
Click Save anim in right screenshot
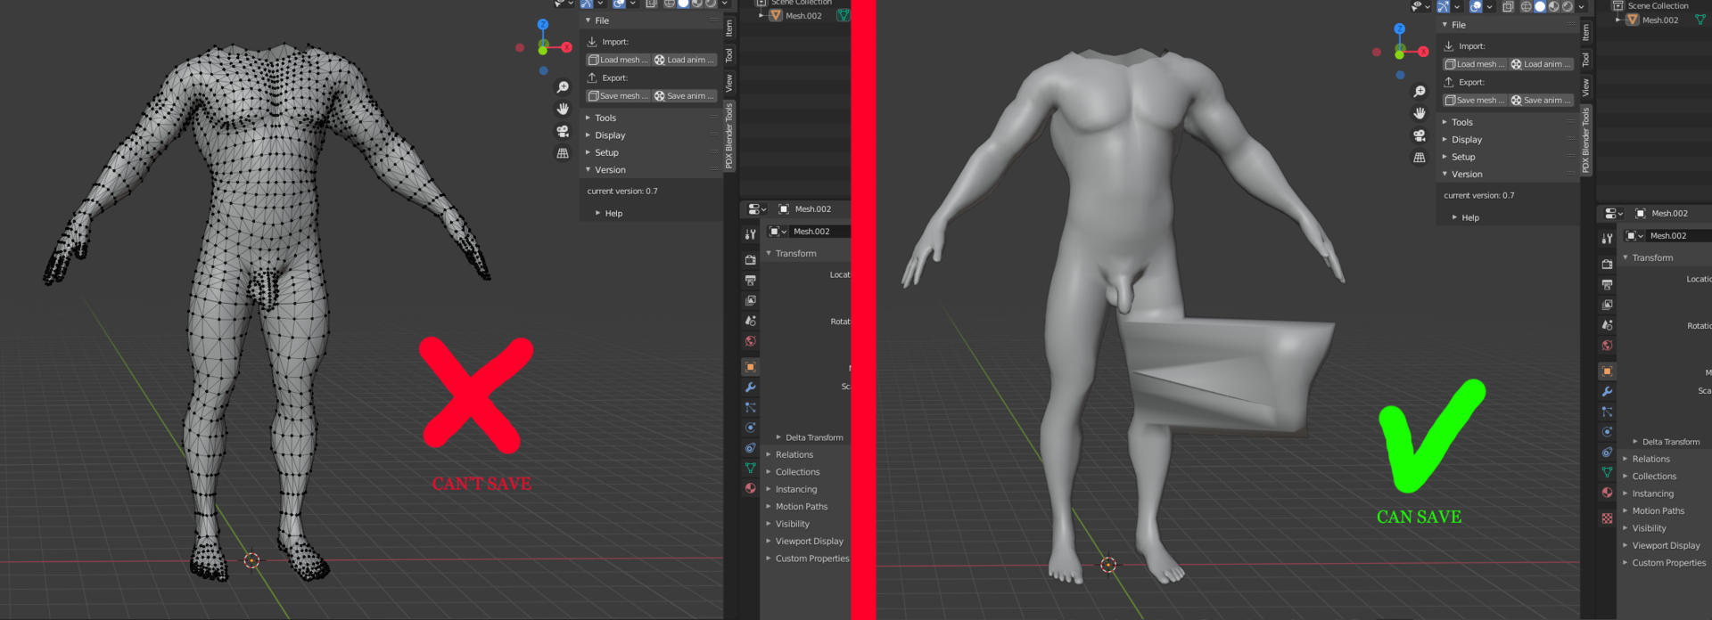point(1542,100)
